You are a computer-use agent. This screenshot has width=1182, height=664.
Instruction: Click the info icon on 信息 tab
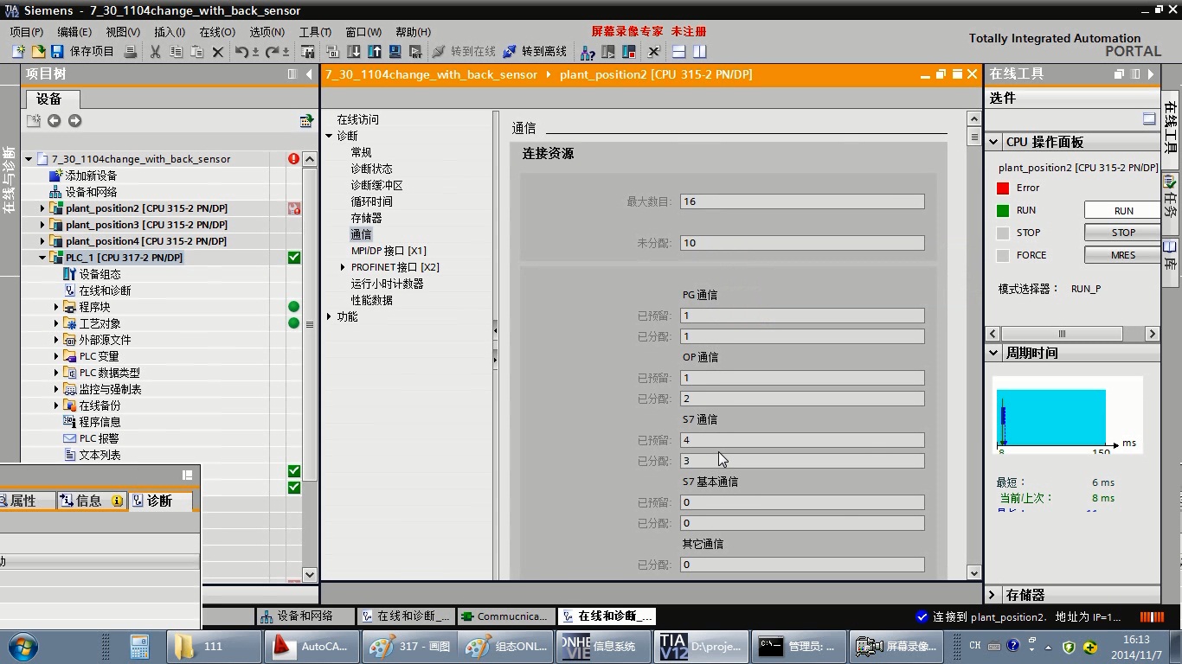(x=118, y=501)
